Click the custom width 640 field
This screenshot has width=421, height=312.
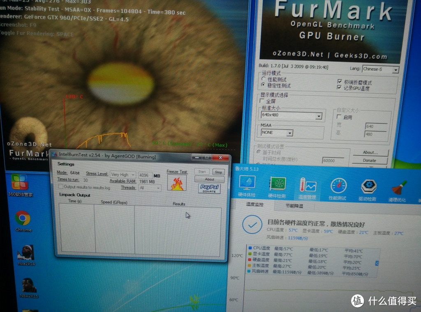tap(376, 126)
